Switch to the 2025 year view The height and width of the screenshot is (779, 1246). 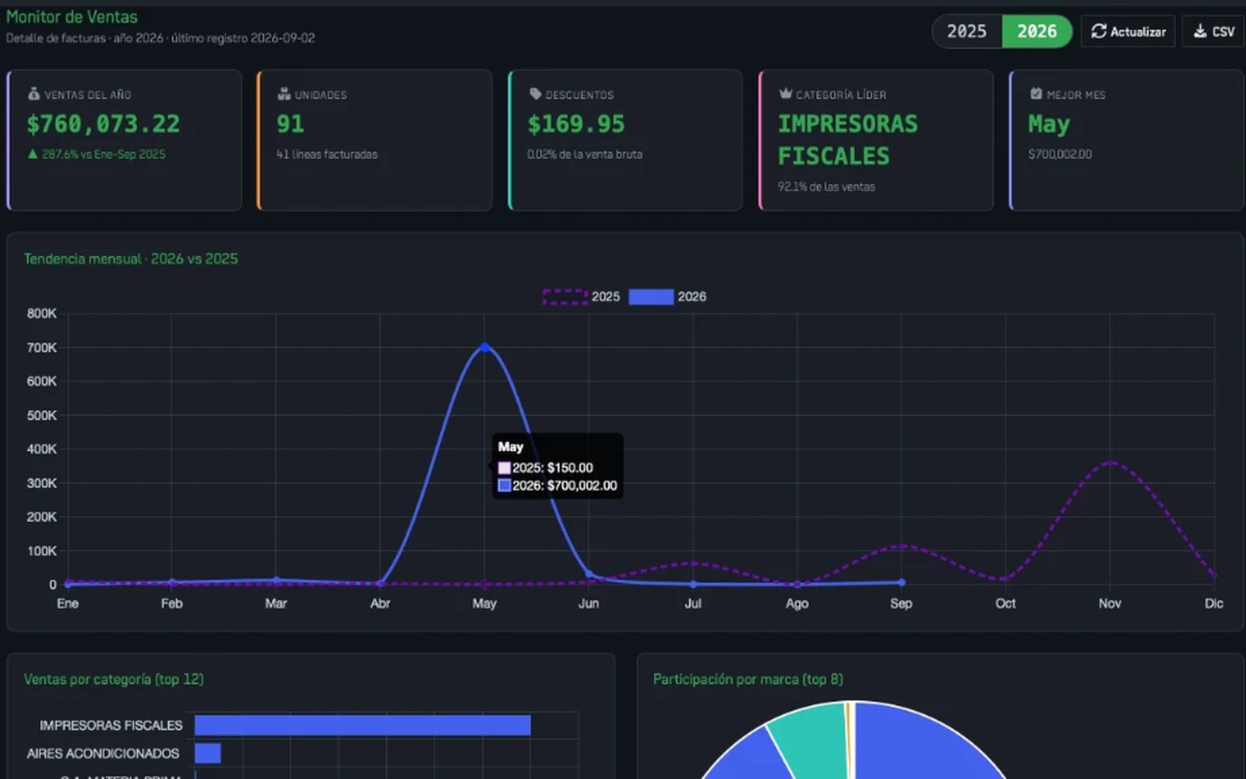click(x=967, y=31)
